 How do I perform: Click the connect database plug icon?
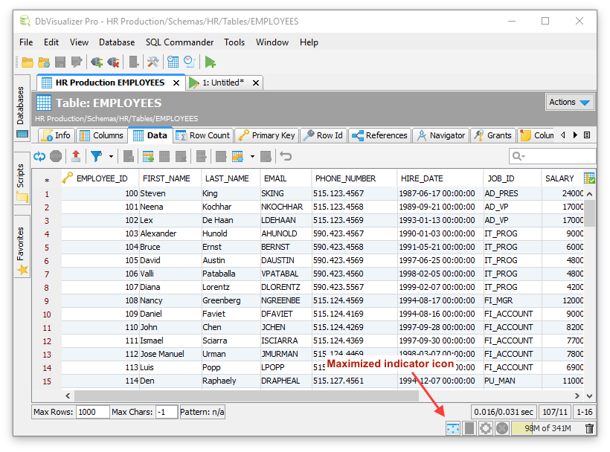(97, 62)
